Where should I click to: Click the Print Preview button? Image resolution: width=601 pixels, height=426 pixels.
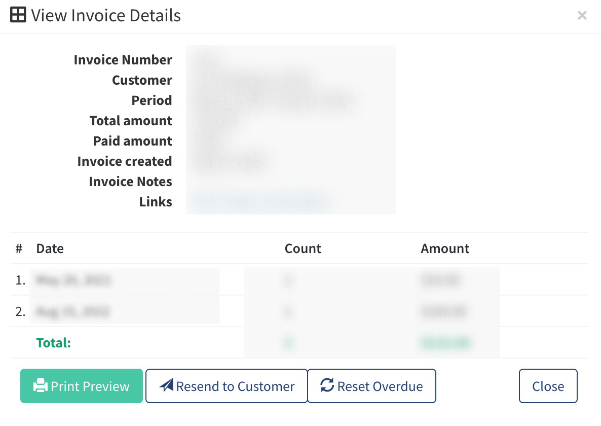[81, 386]
